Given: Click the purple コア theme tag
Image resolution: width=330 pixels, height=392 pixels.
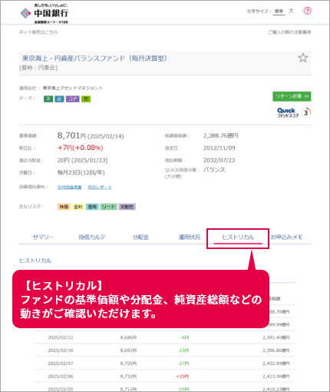Looking at the screenshot, I should pos(73,99).
